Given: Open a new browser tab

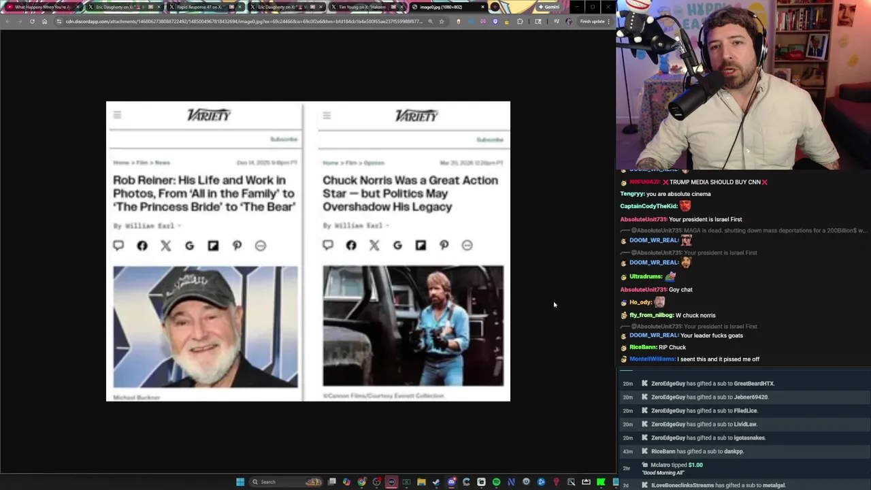Looking at the screenshot, I should click(495, 7).
